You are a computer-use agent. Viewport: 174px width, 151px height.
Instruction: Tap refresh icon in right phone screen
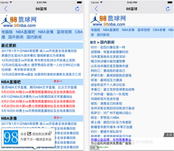tap(168, 9)
